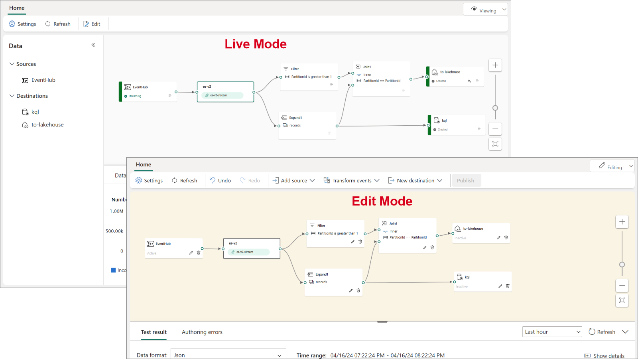Edit the EventHub node in Edit Mode
Viewport: 638px width, 359px height.
coord(191,253)
